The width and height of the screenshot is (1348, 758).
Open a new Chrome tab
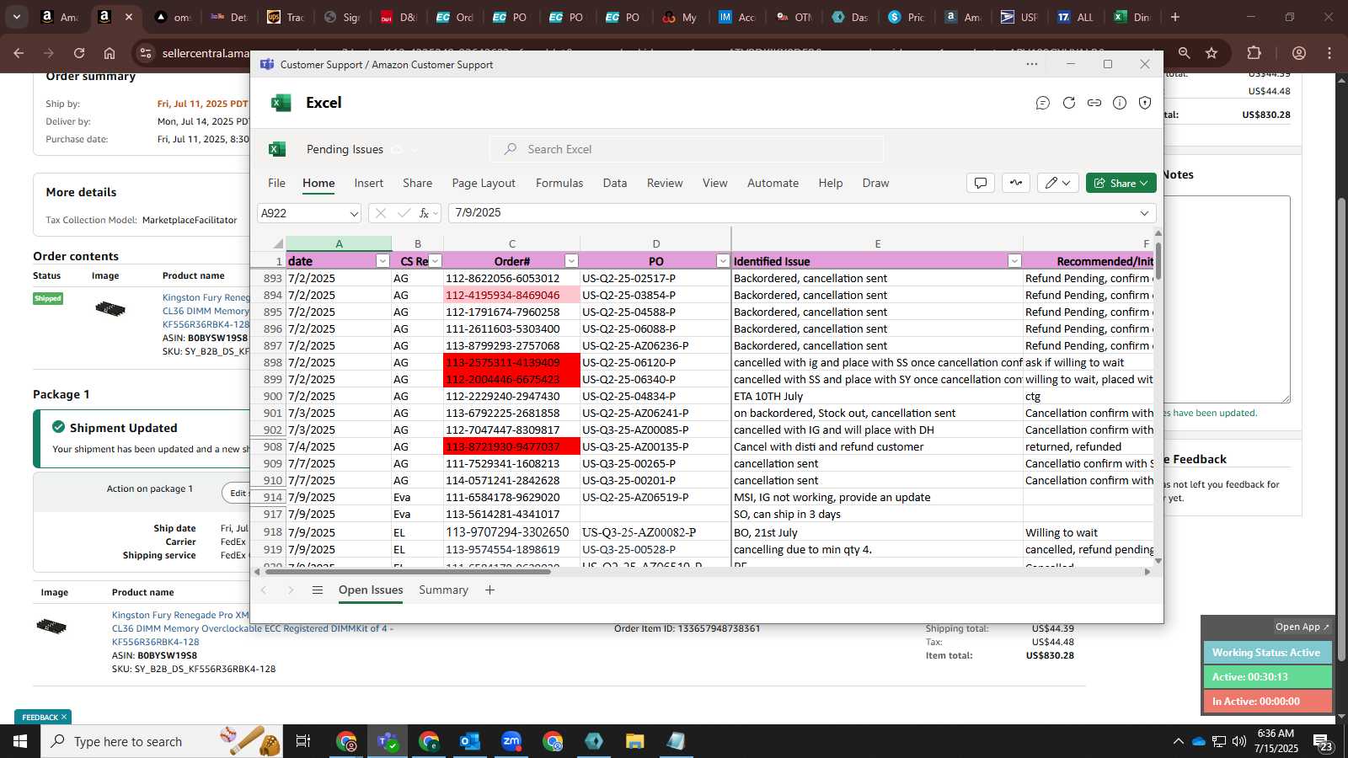1175,17
